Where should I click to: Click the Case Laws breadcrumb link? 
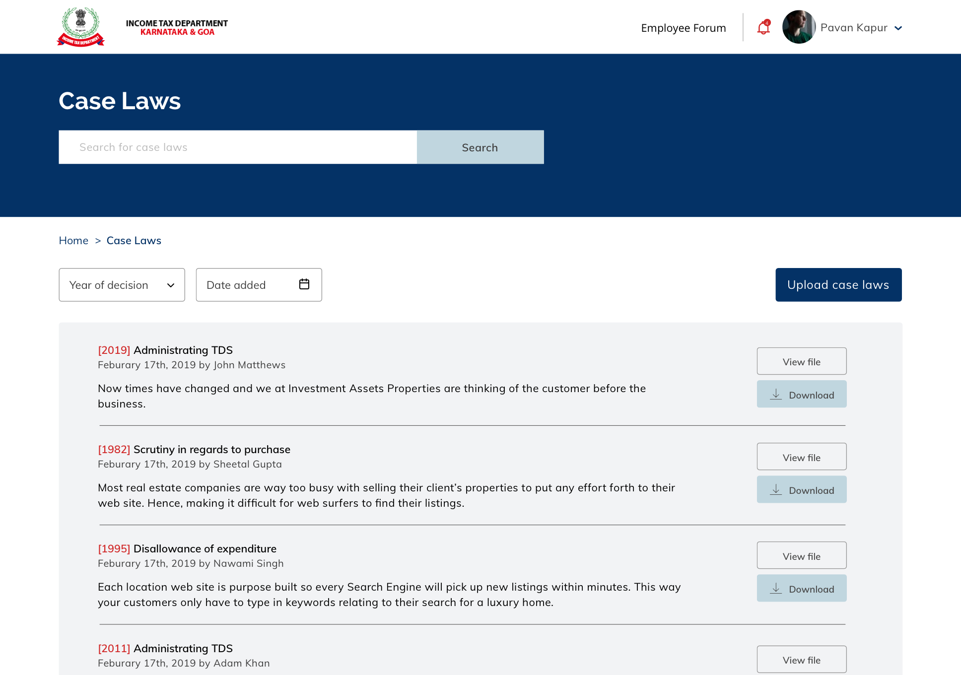[x=134, y=241]
